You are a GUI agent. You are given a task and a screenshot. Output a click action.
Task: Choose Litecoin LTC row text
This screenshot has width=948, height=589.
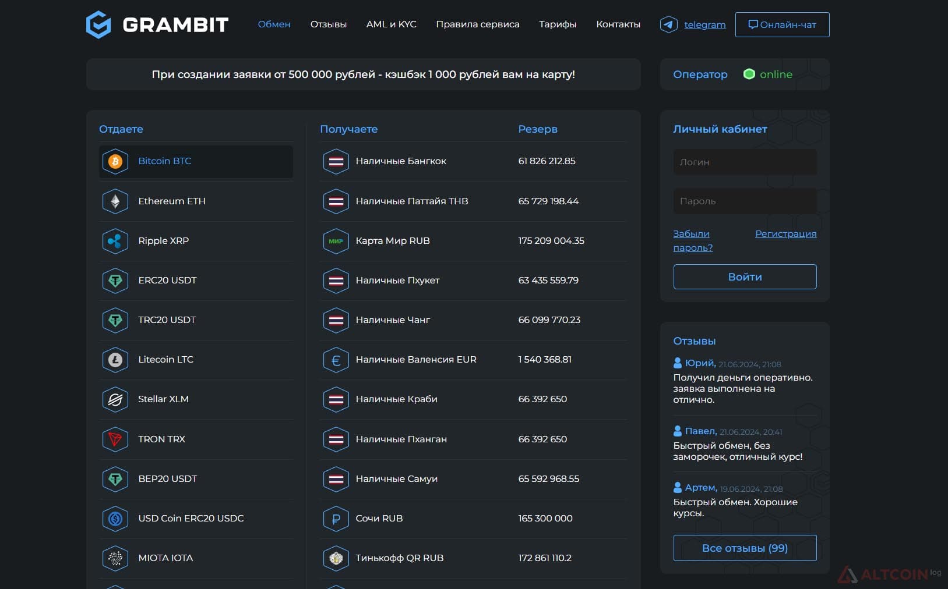(166, 359)
